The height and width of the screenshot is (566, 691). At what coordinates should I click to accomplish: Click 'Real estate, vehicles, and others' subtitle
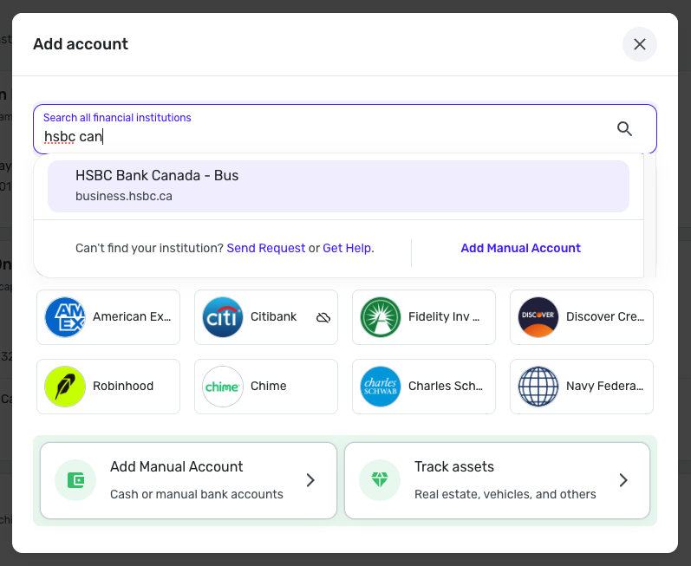[x=505, y=494]
